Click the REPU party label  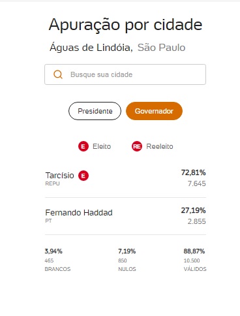pyautogui.click(x=52, y=183)
